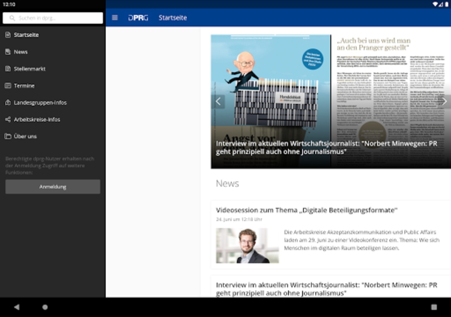Tap the battery status icon
Image resolution: width=451 pixels, height=317 pixels.
[x=447, y=4]
